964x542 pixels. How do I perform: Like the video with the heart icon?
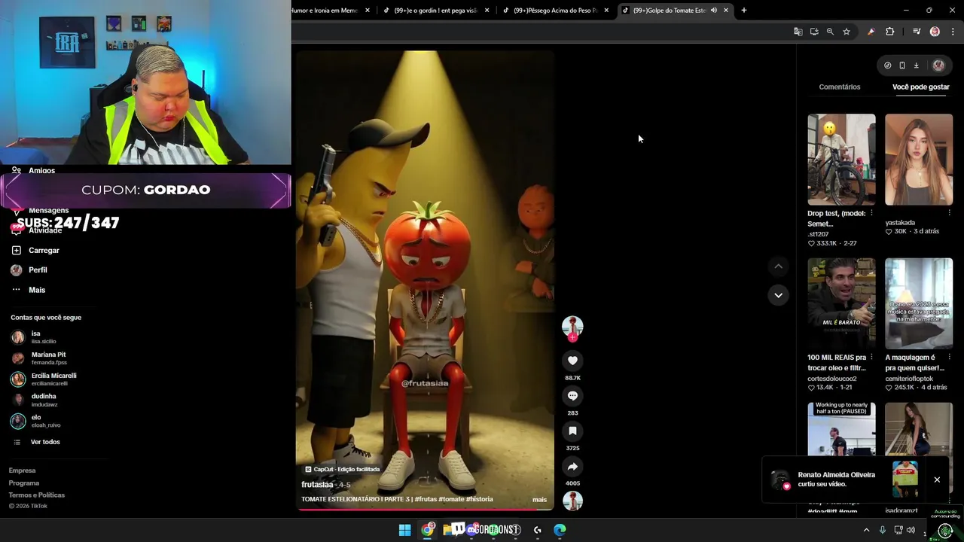(572, 361)
